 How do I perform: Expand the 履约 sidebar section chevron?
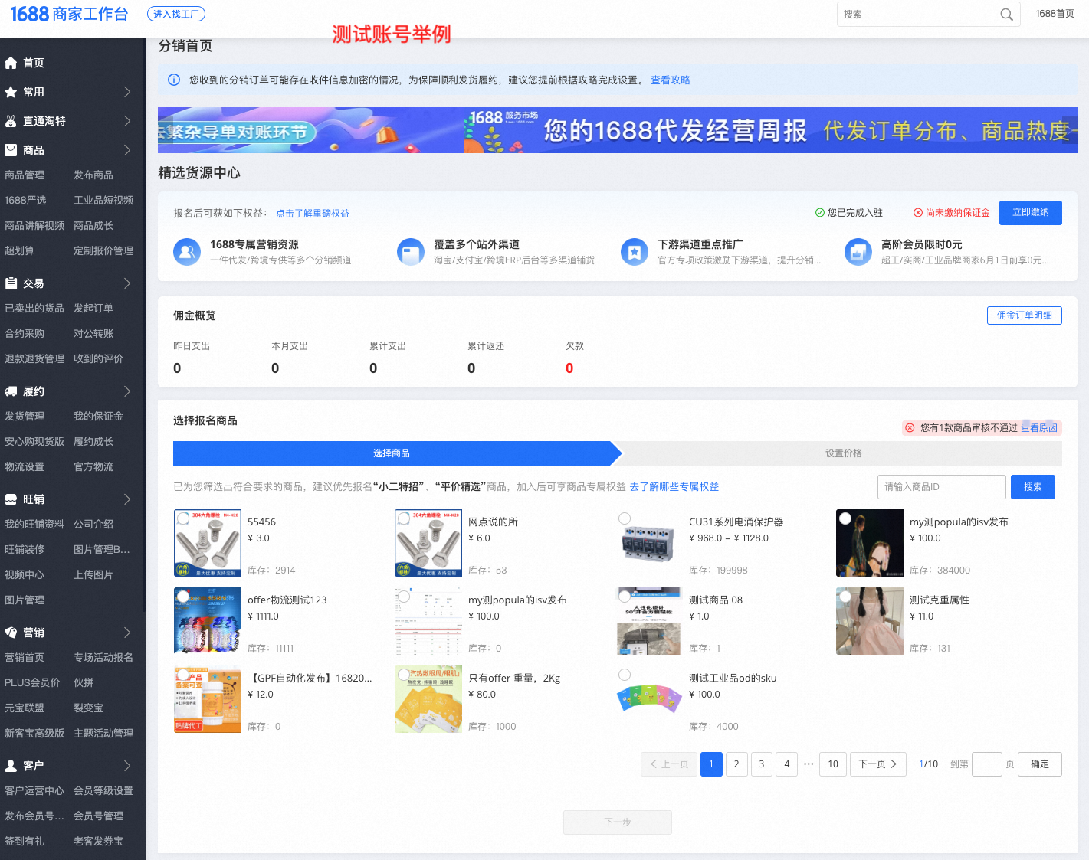[x=129, y=391]
